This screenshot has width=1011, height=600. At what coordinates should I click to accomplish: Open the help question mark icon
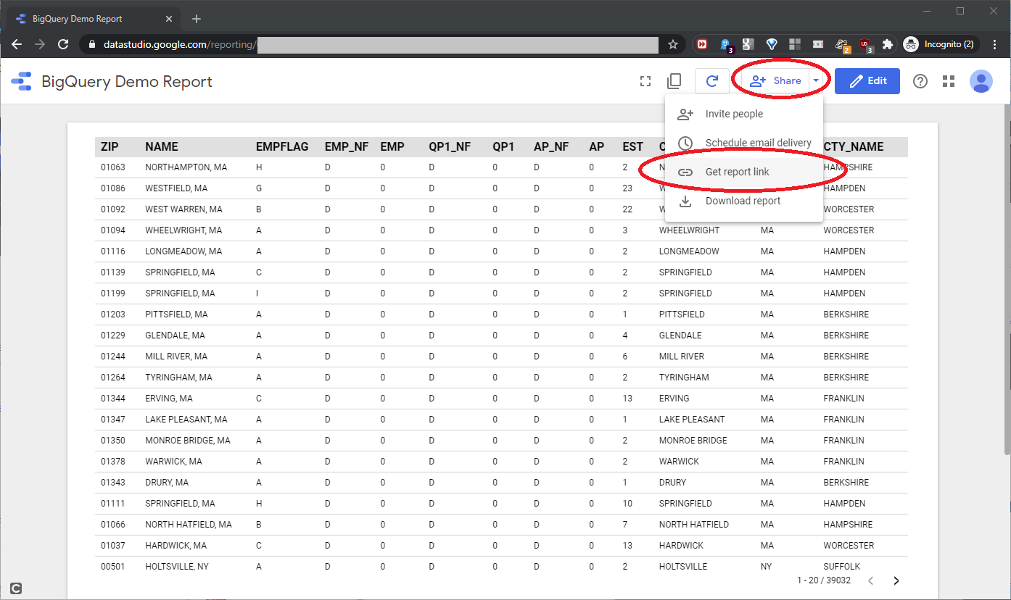coord(920,81)
